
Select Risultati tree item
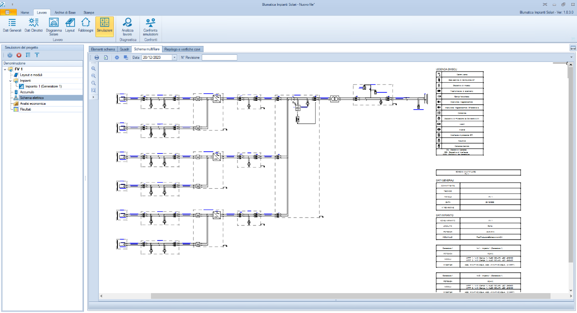tap(25, 109)
